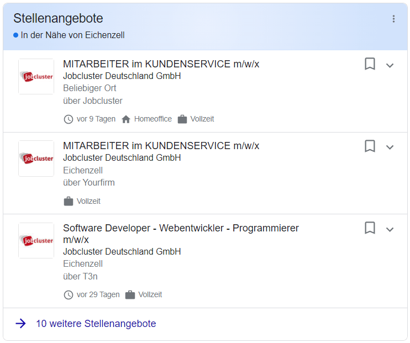Click the blue location dot near Eichenzell

click(16, 35)
